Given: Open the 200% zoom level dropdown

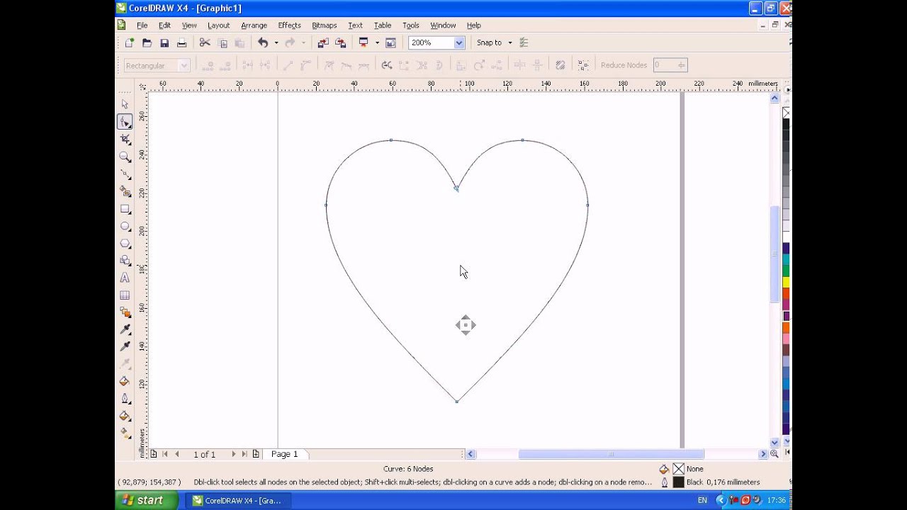Looking at the screenshot, I should click(x=459, y=42).
